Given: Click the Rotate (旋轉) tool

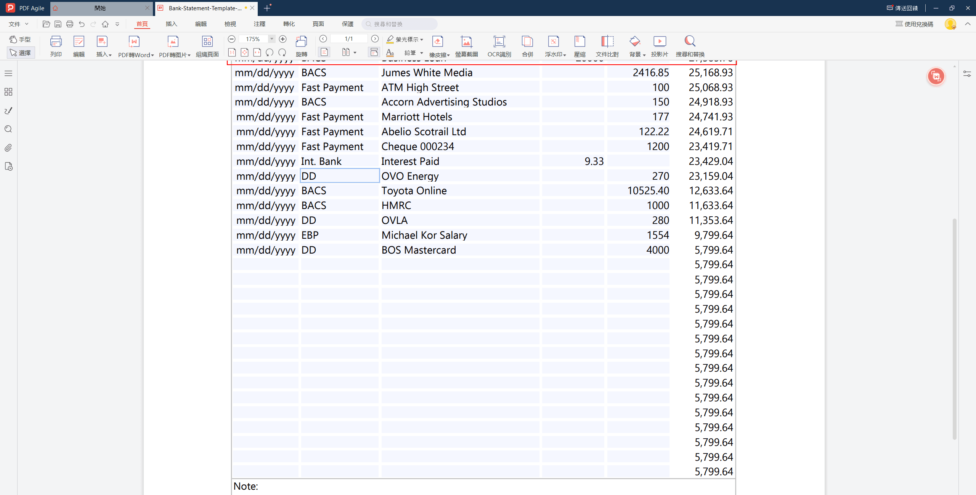Looking at the screenshot, I should pyautogui.click(x=301, y=46).
